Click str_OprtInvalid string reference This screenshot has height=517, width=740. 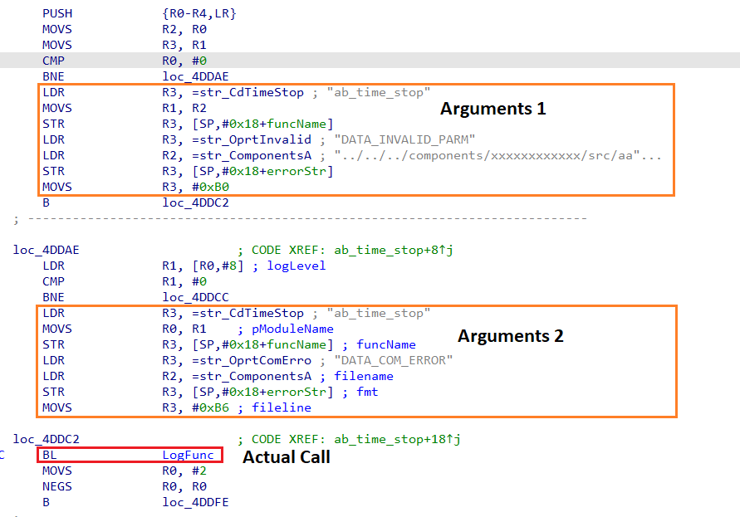252,139
